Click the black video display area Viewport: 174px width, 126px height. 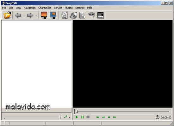click(x=123, y=64)
